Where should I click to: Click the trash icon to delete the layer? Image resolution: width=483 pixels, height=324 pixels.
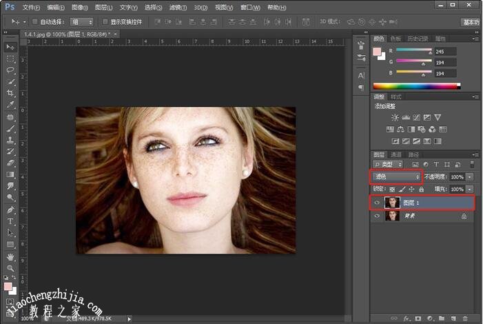pyautogui.click(x=466, y=318)
